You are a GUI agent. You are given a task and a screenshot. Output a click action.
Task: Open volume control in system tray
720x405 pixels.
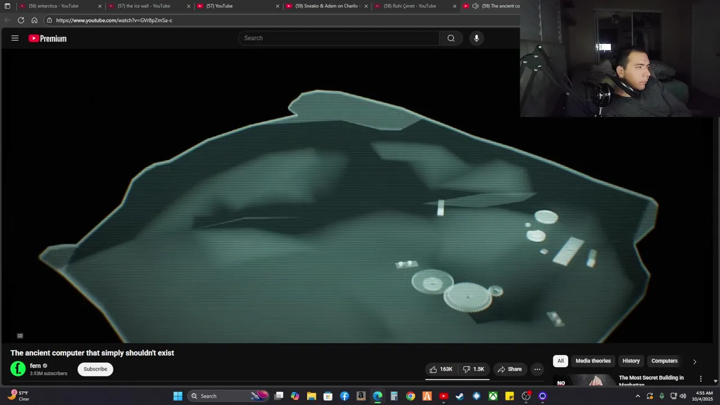click(682, 396)
